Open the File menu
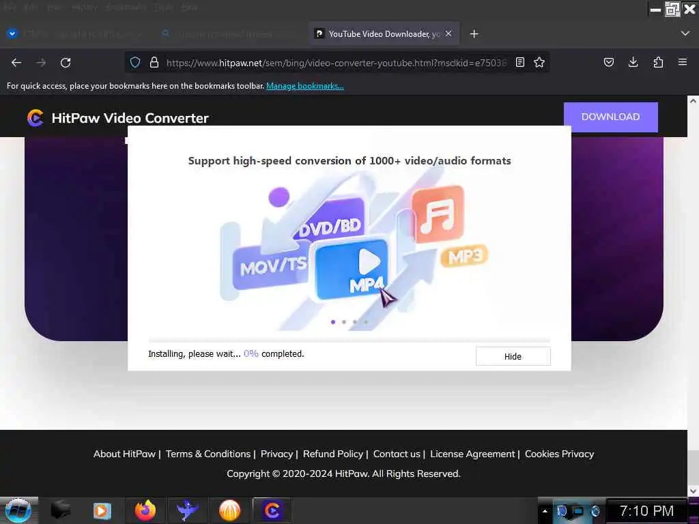This screenshot has width=699, height=524. coord(10,7)
